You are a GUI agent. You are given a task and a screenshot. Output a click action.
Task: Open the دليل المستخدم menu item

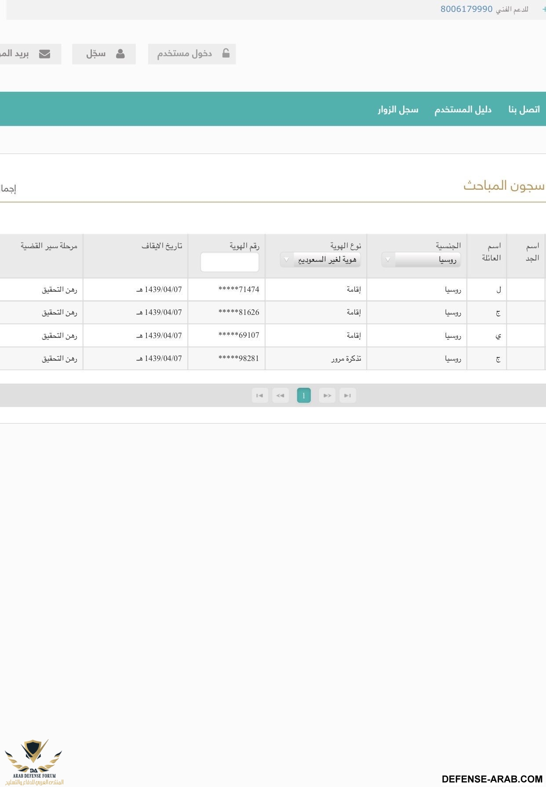[462, 109]
